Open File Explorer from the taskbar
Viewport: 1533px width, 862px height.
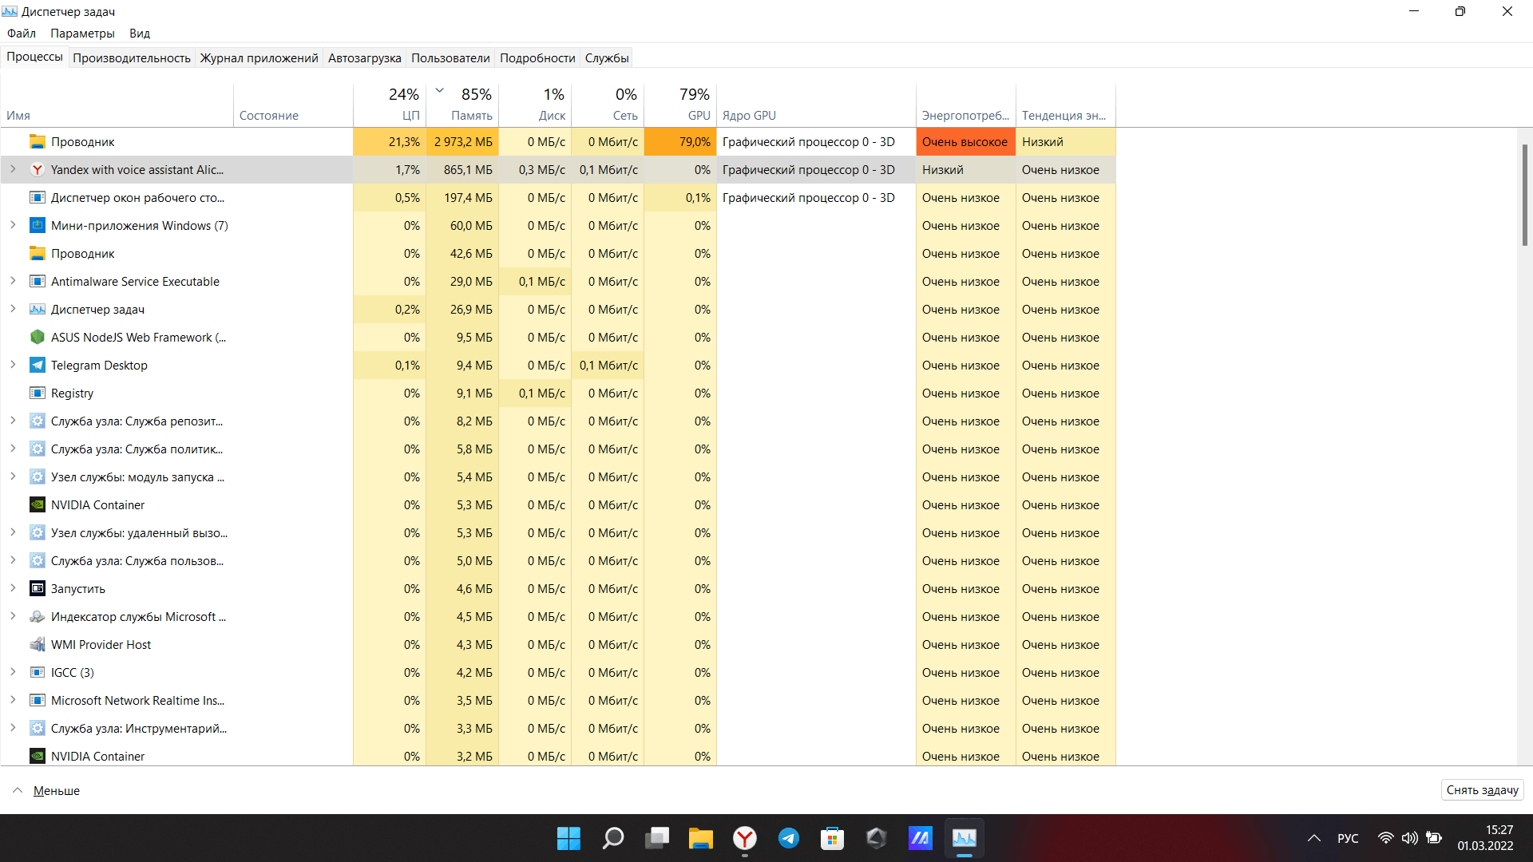click(700, 838)
